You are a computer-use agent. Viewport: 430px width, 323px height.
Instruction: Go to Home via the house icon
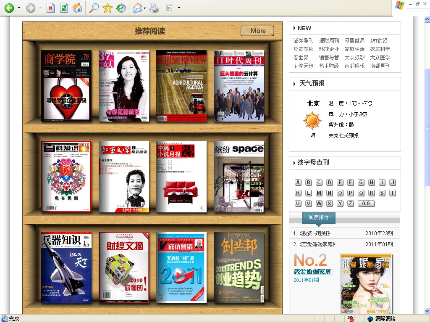[77, 8]
